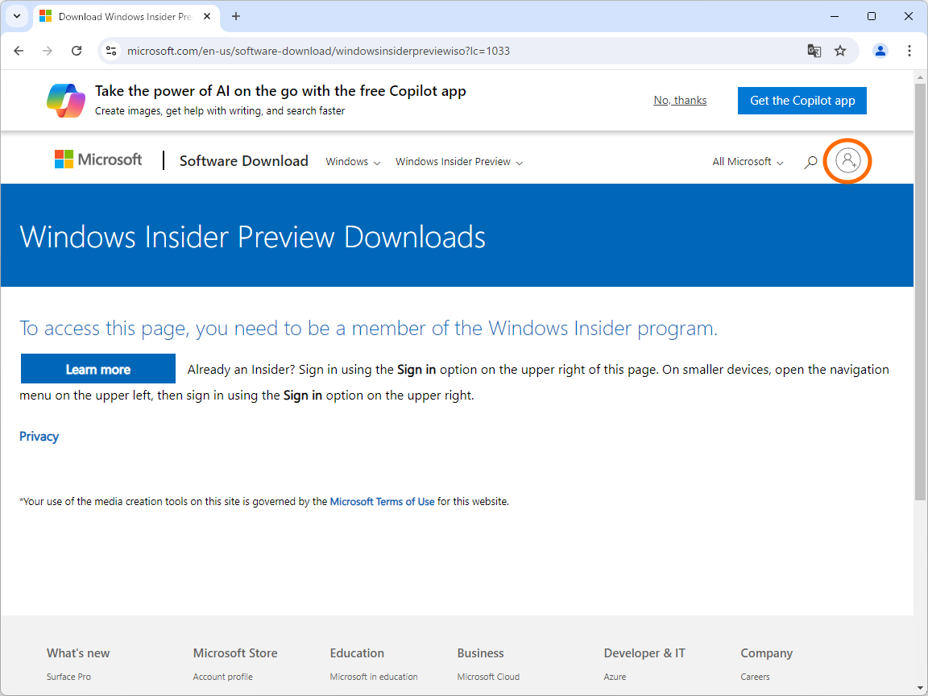Click the Copilot logo icon

pyautogui.click(x=66, y=100)
